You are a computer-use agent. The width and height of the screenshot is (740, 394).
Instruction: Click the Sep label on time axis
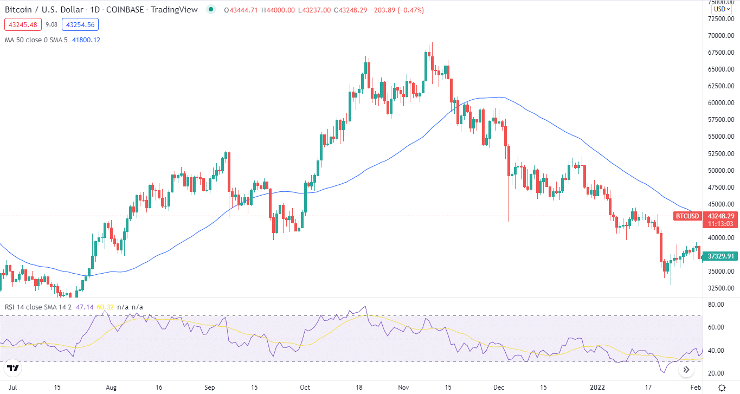coord(210,387)
